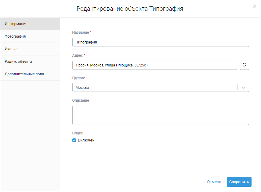Click the Описание label above the text area
The height and width of the screenshot is (192, 261).
(81, 100)
